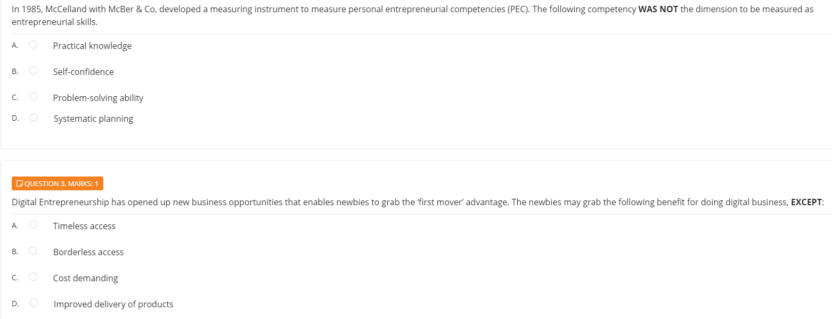Click the 'Borderless access' answer text
This screenshot has width=832, height=319.
pyautogui.click(x=88, y=252)
